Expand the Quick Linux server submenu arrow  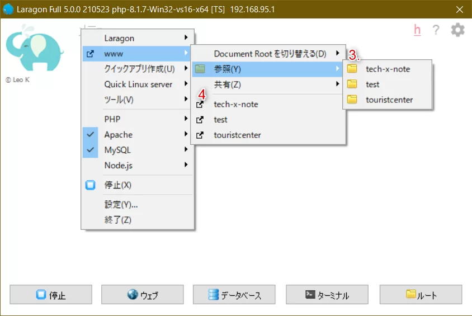(x=186, y=83)
